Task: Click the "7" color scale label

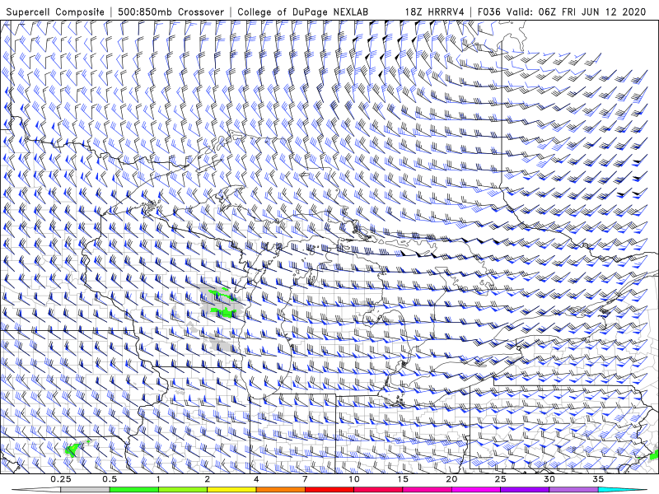Action: pyautogui.click(x=305, y=479)
